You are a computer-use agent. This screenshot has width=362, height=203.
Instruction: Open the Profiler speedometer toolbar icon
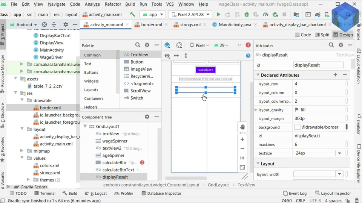coord(265,15)
